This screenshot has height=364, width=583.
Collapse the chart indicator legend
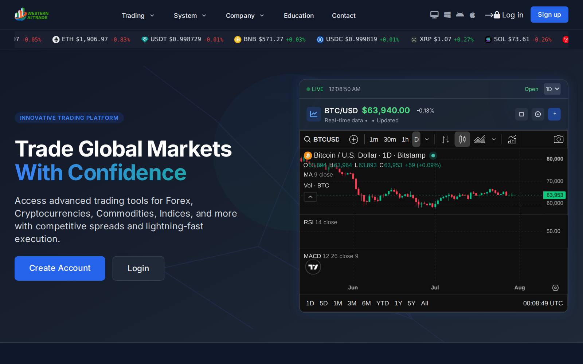pos(310,197)
